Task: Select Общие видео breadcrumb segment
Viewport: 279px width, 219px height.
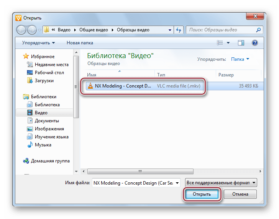Action: 94,30
